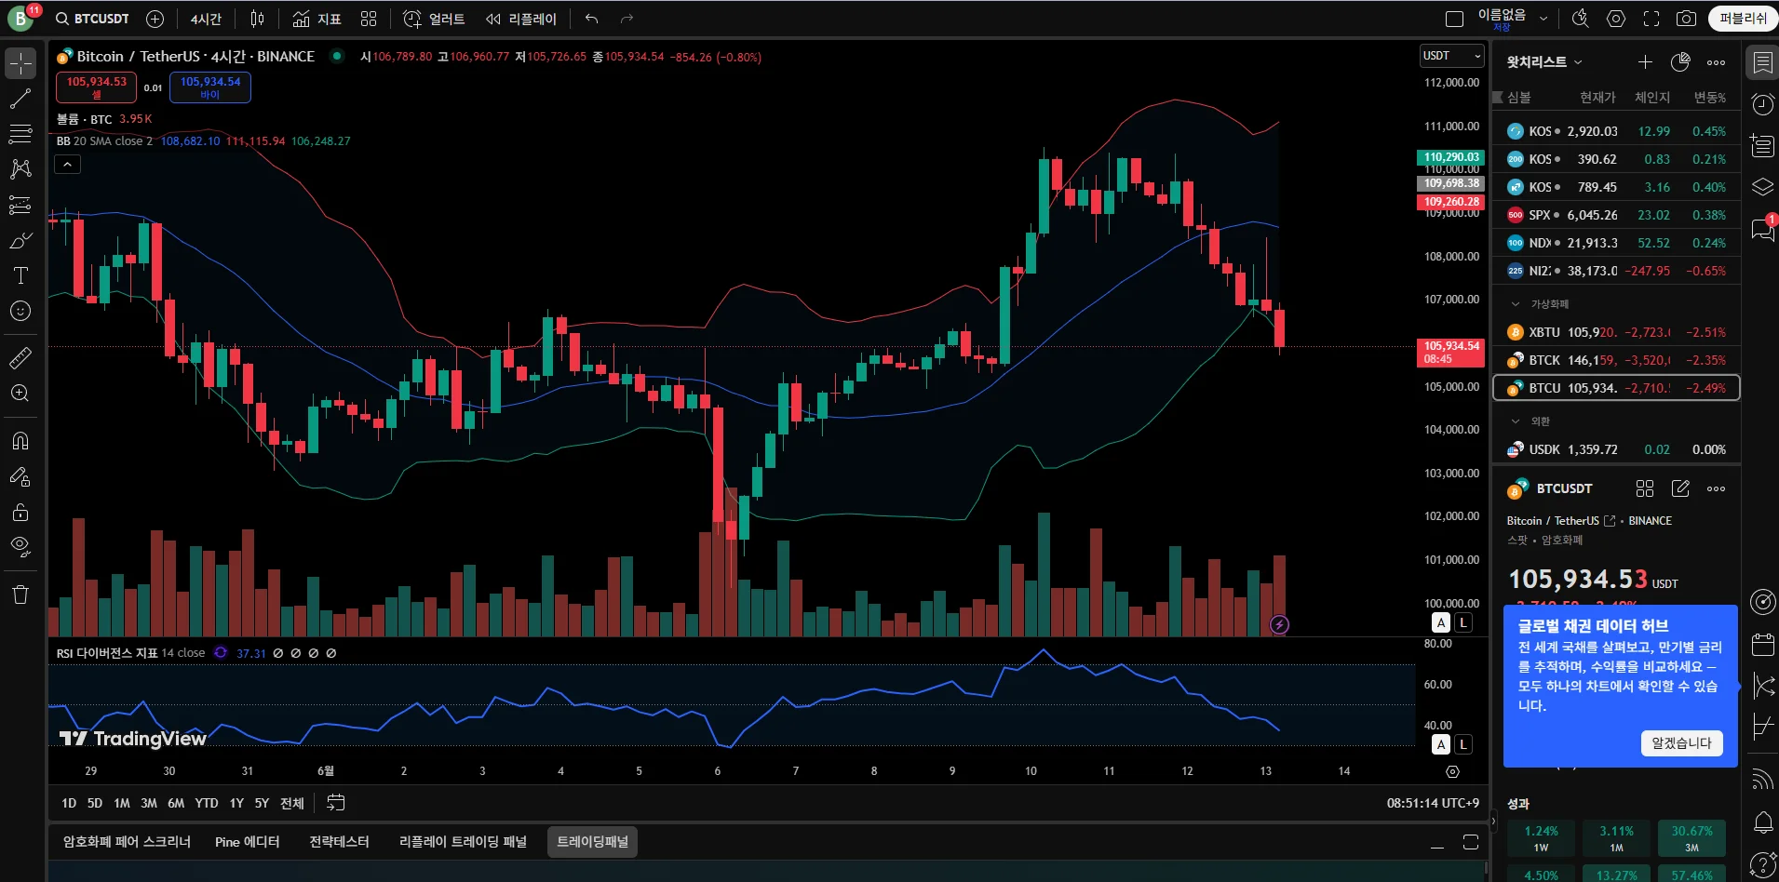The width and height of the screenshot is (1779, 882).
Task: Remove all drawings with trash icon
Action: point(20,595)
